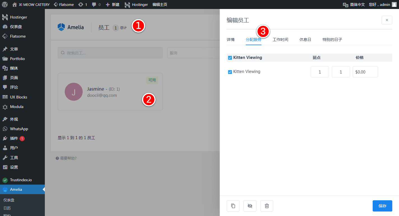Viewport: 399px width, 216px height.
Task: Expand the 插件 plugins menu
Action: click(x=14, y=138)
